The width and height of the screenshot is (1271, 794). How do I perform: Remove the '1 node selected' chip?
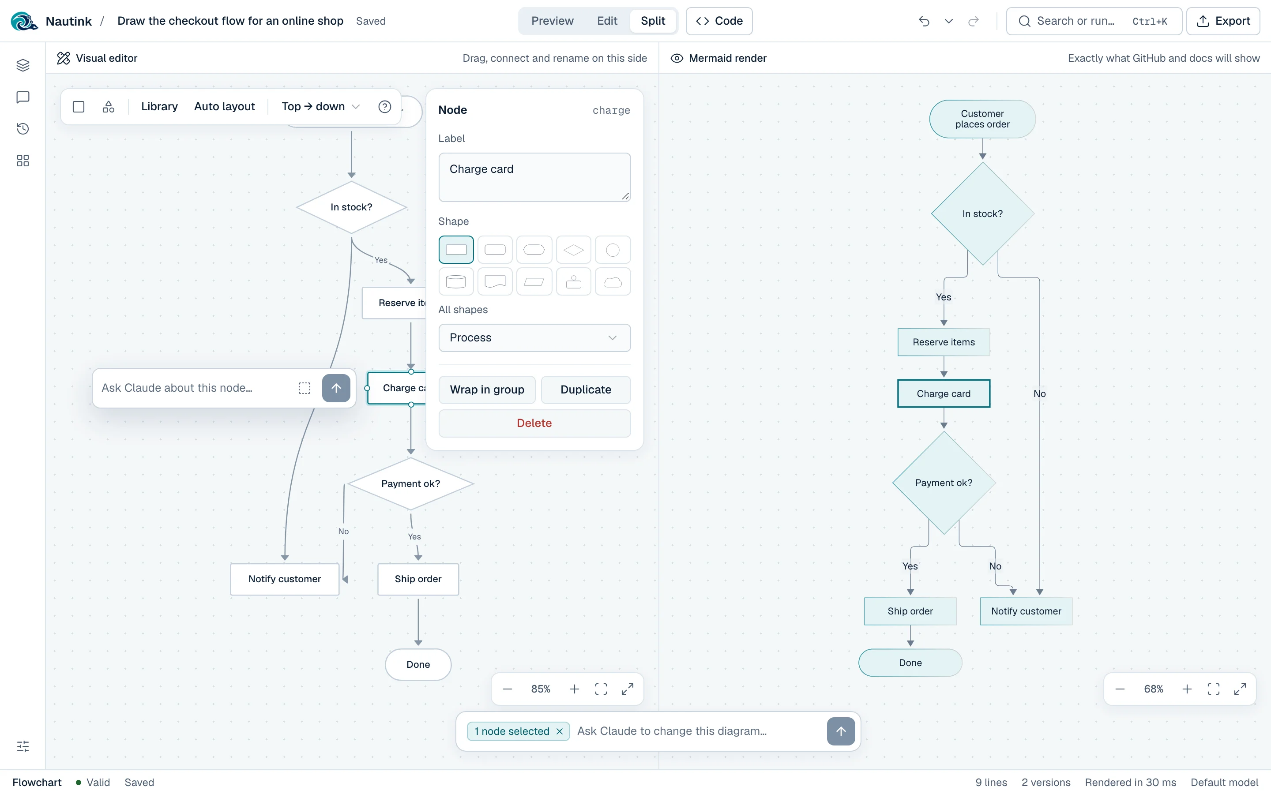tap(559, 731)
